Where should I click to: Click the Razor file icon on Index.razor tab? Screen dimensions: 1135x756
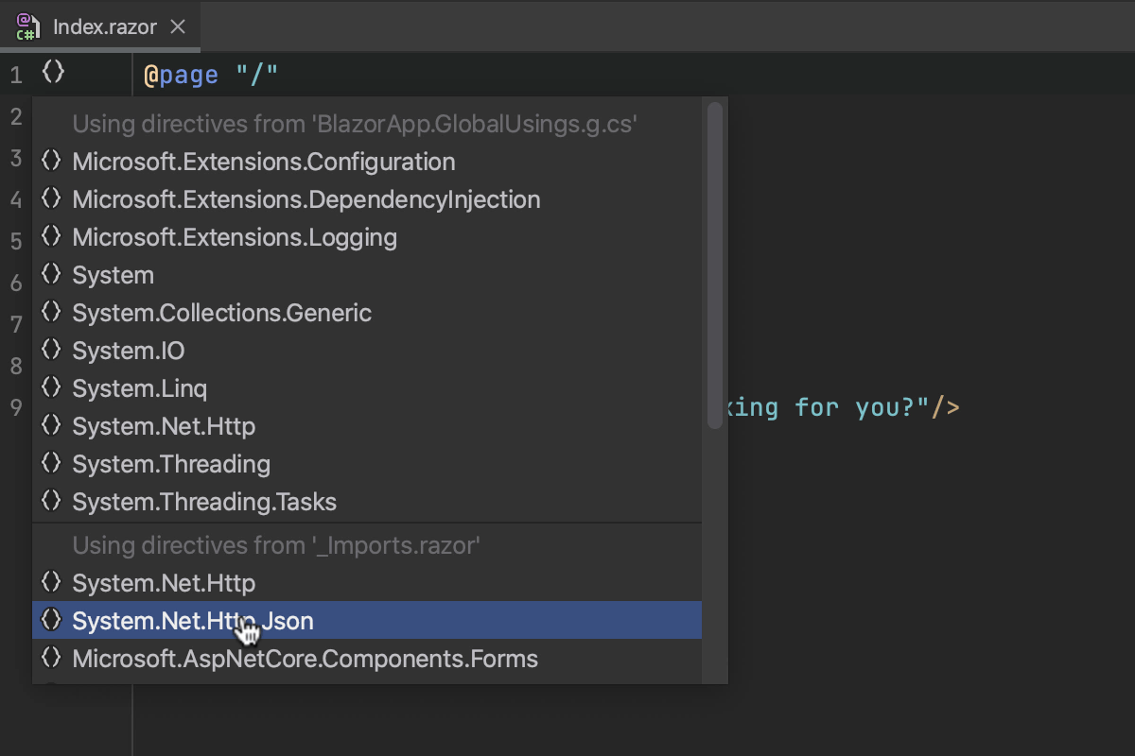28,26
